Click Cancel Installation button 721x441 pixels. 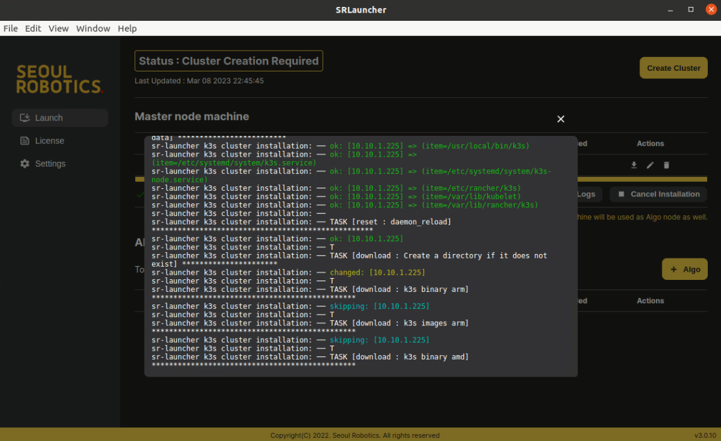[658, 194]
